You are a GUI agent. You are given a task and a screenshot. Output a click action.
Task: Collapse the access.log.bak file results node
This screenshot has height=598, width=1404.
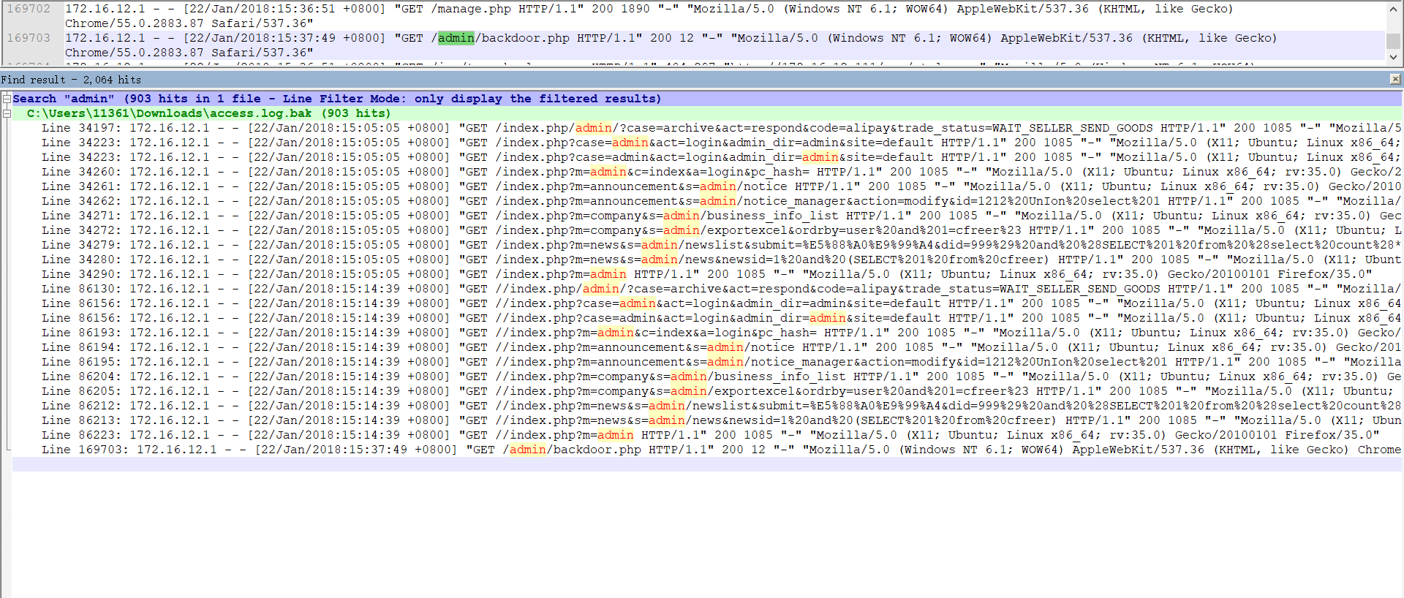tap(7, 113)
